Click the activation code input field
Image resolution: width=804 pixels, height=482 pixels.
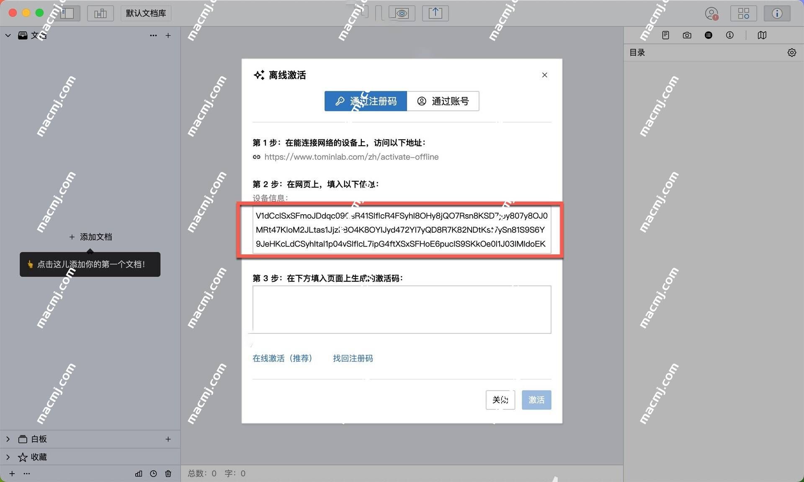(402, 310)
